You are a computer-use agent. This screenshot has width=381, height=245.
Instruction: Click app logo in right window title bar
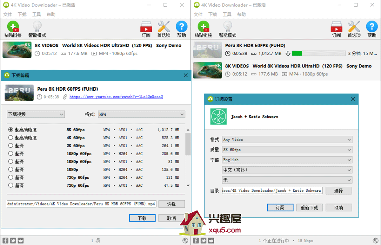tap(197, 5)
